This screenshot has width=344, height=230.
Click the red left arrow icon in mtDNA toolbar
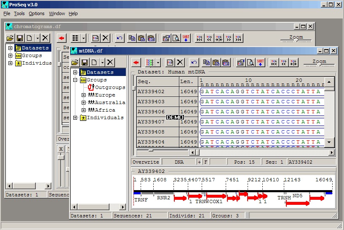(136, 63)
